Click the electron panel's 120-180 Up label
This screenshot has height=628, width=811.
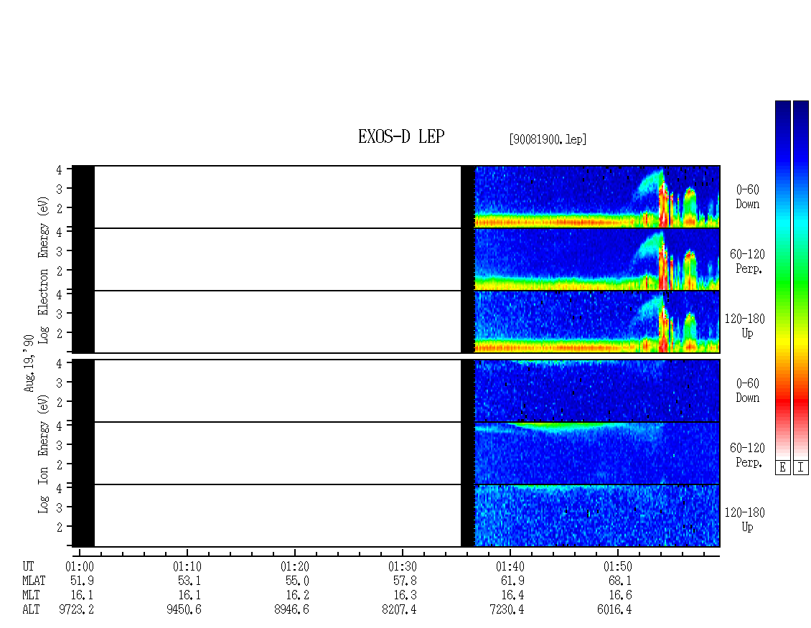tap(745, 327)
